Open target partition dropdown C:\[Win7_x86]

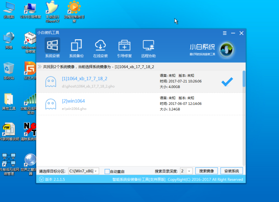[x=83, y=171]
